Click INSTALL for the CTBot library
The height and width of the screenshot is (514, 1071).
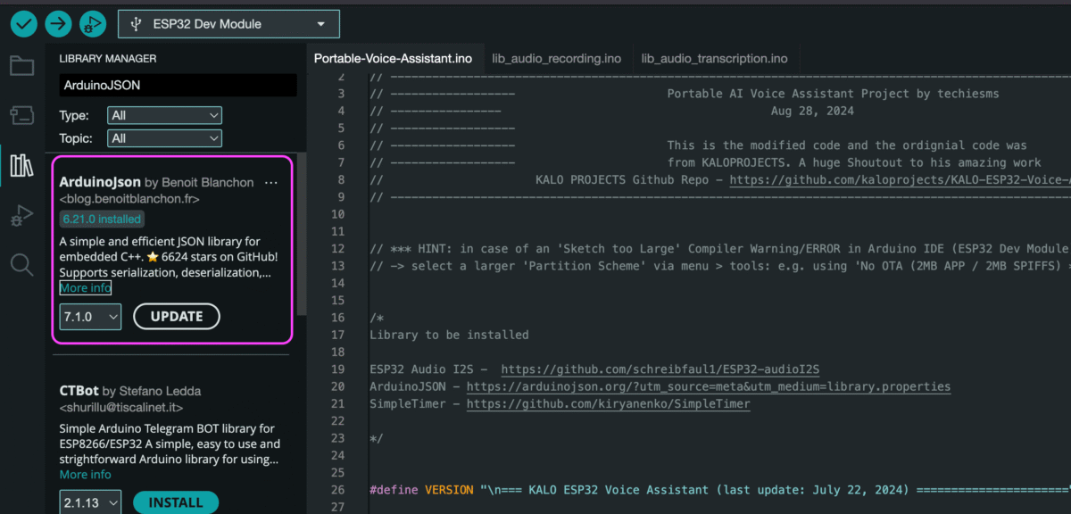175,502
